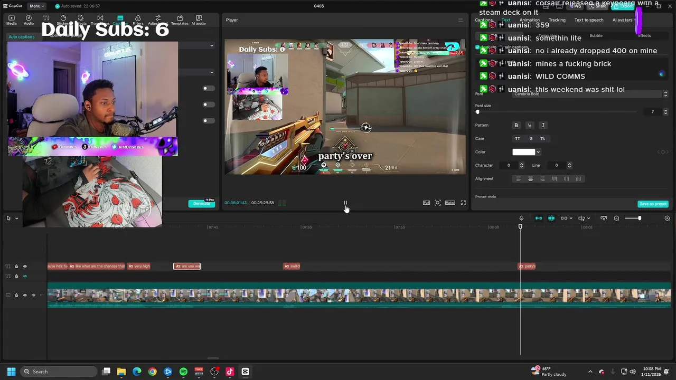Switch to the Text to speech tab
676x380 pixels.
[589, 20]
